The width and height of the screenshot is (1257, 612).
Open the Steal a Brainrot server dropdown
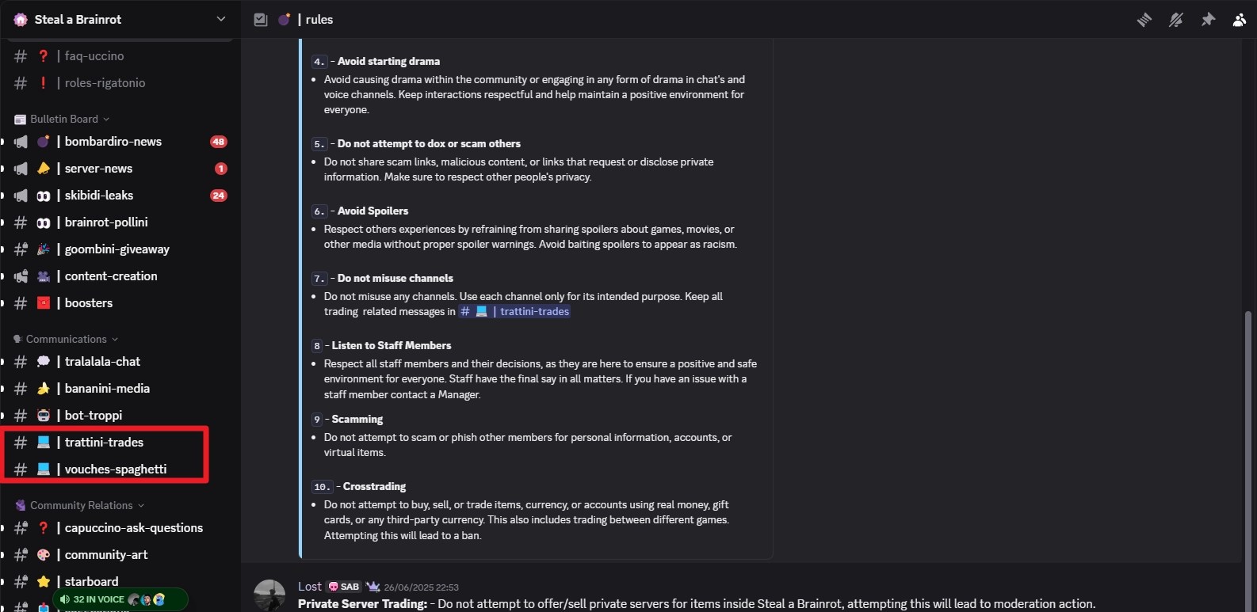pos(220,19)
